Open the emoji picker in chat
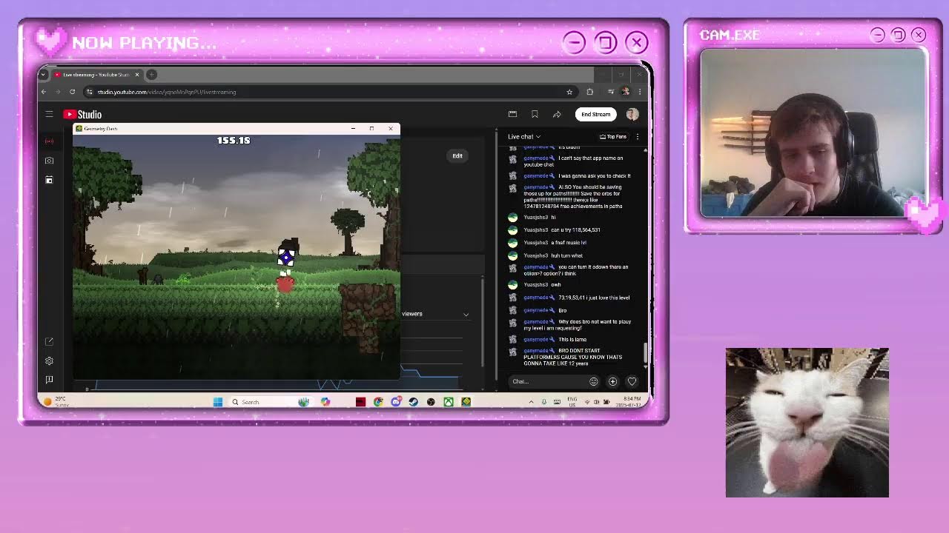The image size is (949, 533). click(x=593, y=381)
